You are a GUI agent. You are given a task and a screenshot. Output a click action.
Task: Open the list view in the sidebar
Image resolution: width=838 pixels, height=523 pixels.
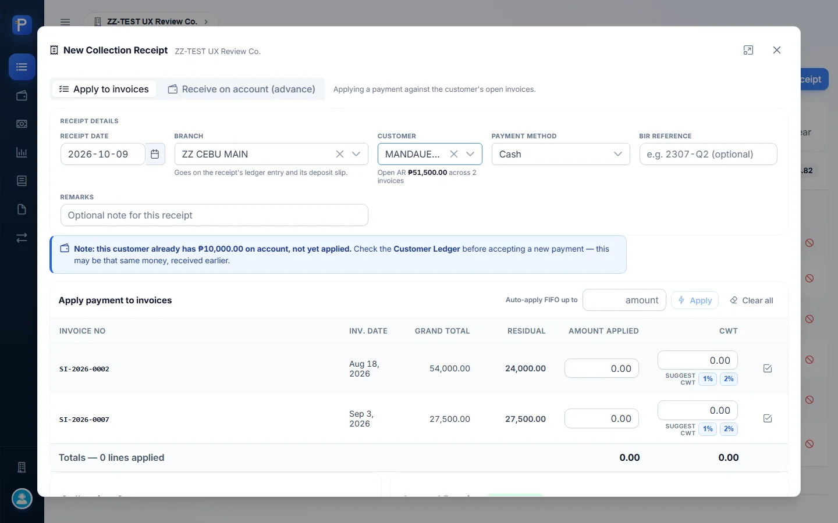[x=22, y=67]
